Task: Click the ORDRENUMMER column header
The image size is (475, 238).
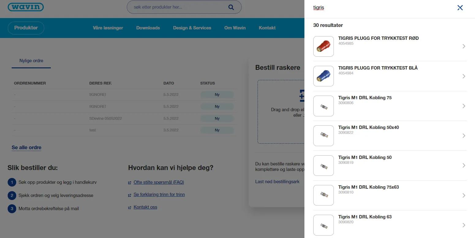Action: point(30,83)
